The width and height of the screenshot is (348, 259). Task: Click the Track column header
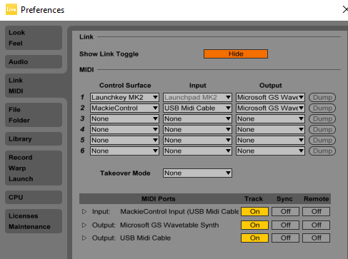click(x=254, y=199)
